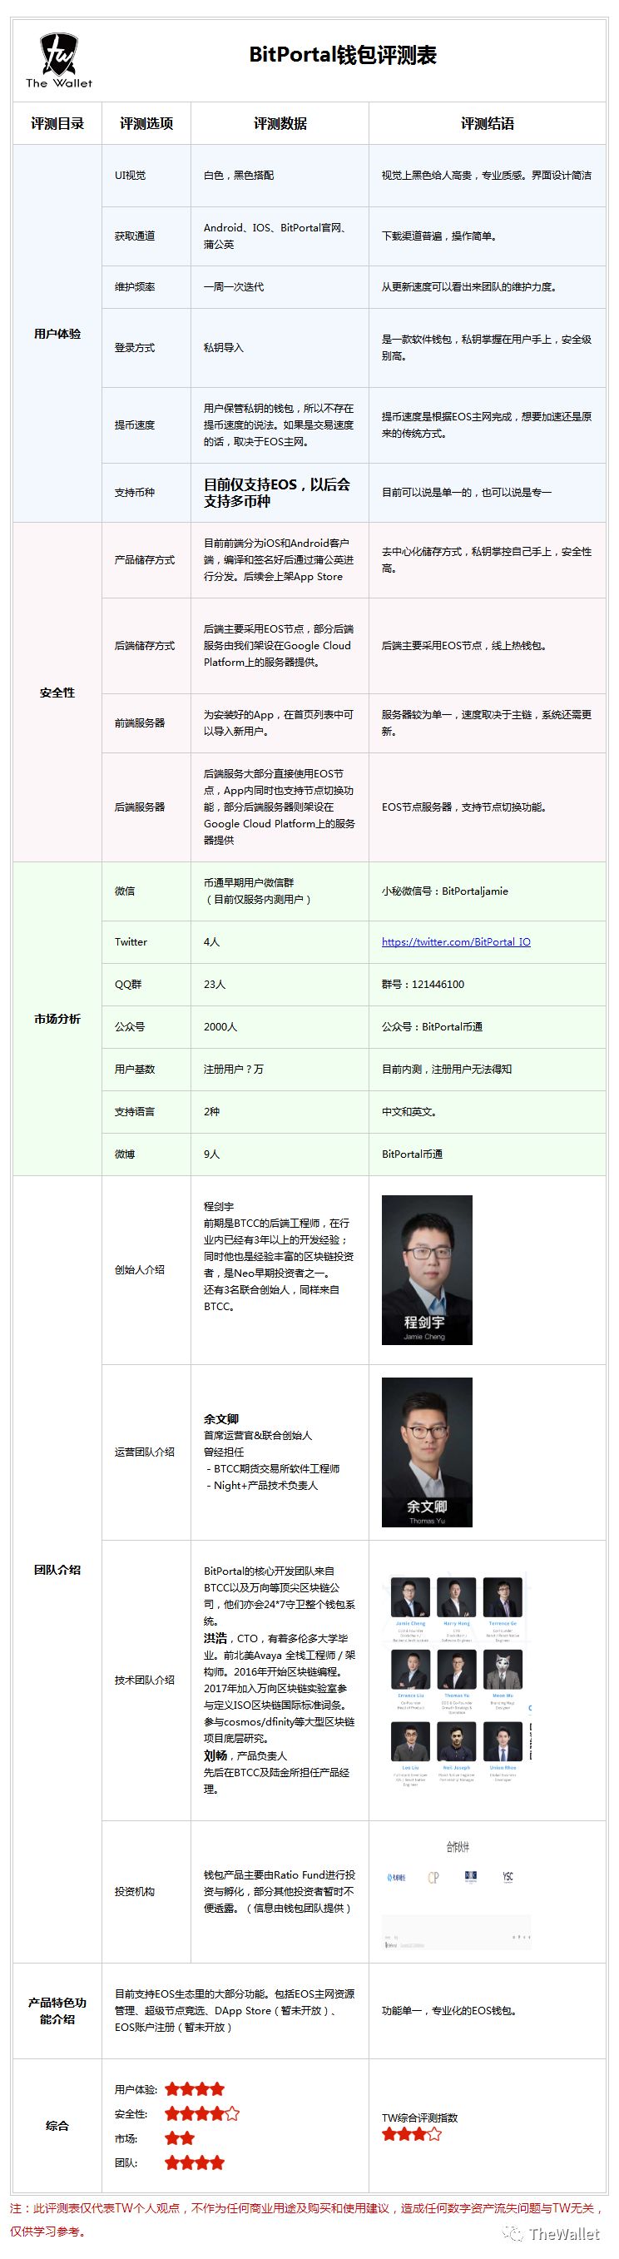
Task: Select the 小秘微信号：BitPortaljamie cell
Action: 488,891
